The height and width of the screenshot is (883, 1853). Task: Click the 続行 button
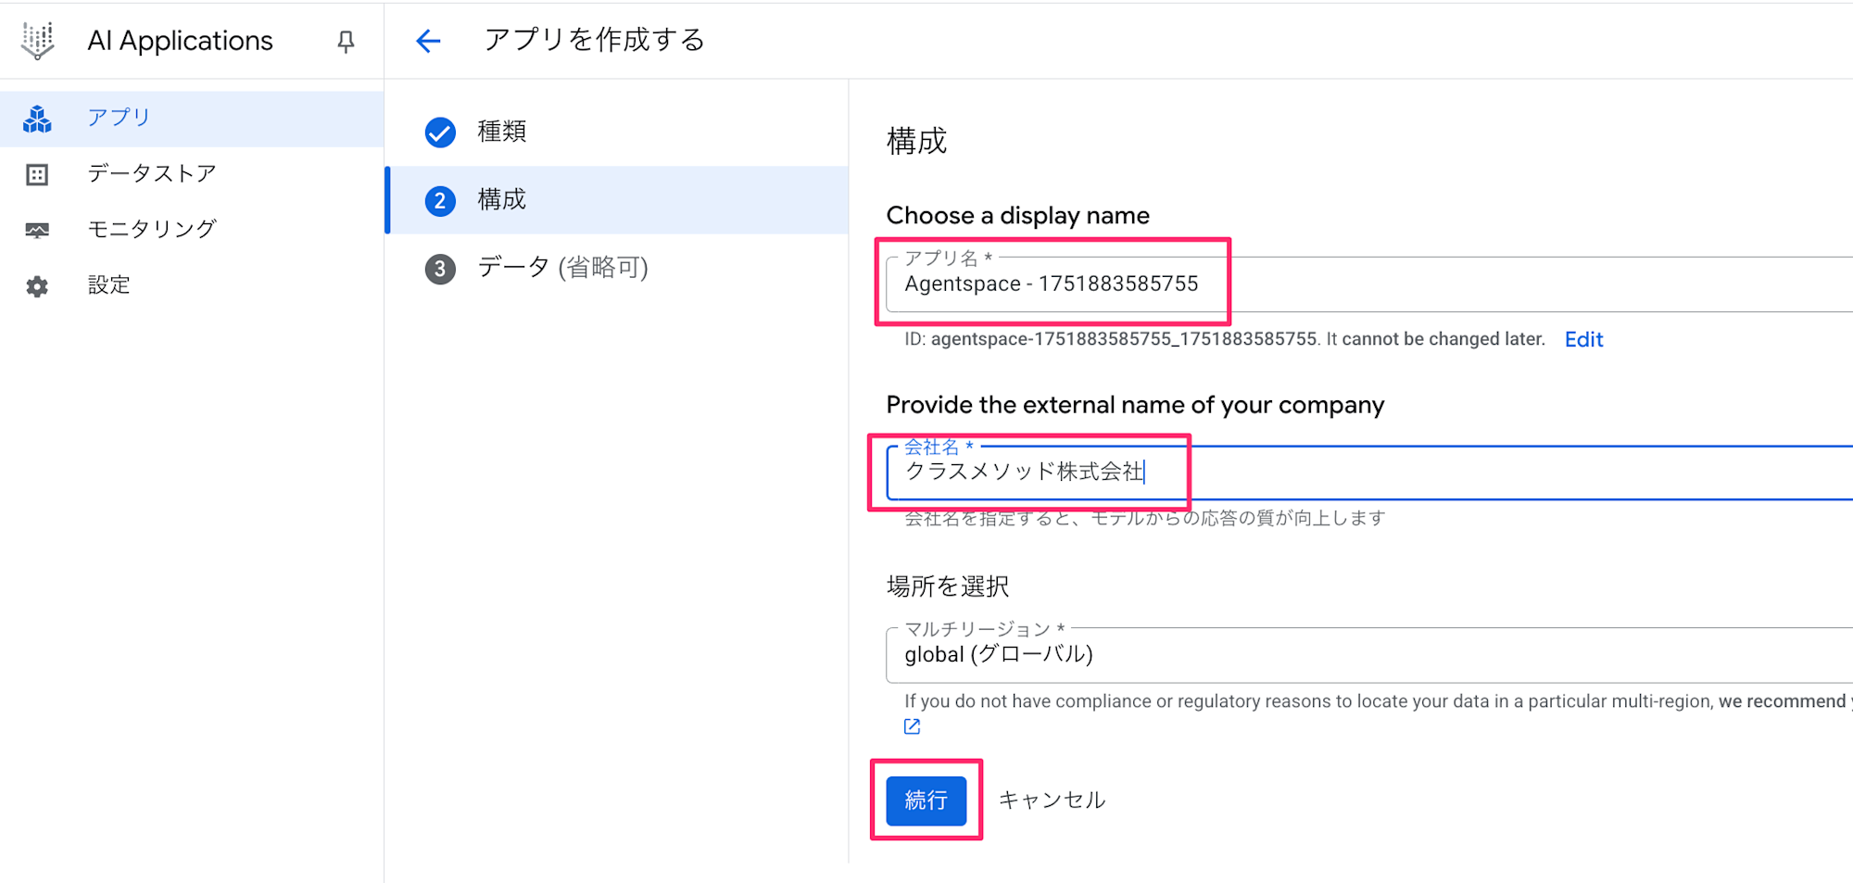tap(926, 801)
